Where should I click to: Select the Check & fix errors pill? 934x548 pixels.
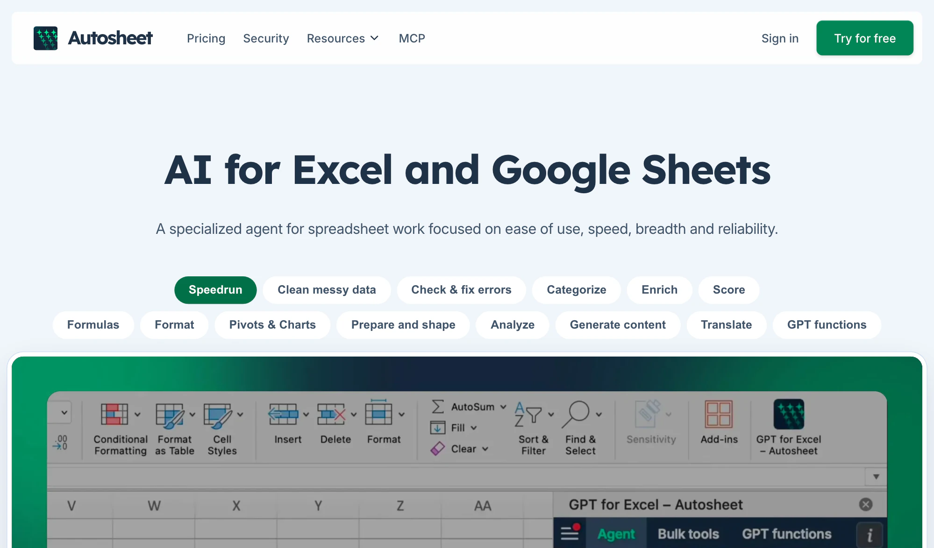coord(461,290)
